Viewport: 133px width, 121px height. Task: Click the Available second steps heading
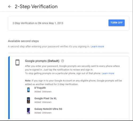[x=23, y=41]
